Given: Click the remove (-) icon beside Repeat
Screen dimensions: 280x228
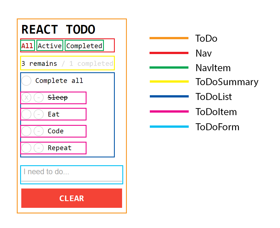Looking at the screenshot, I should 39,148.
